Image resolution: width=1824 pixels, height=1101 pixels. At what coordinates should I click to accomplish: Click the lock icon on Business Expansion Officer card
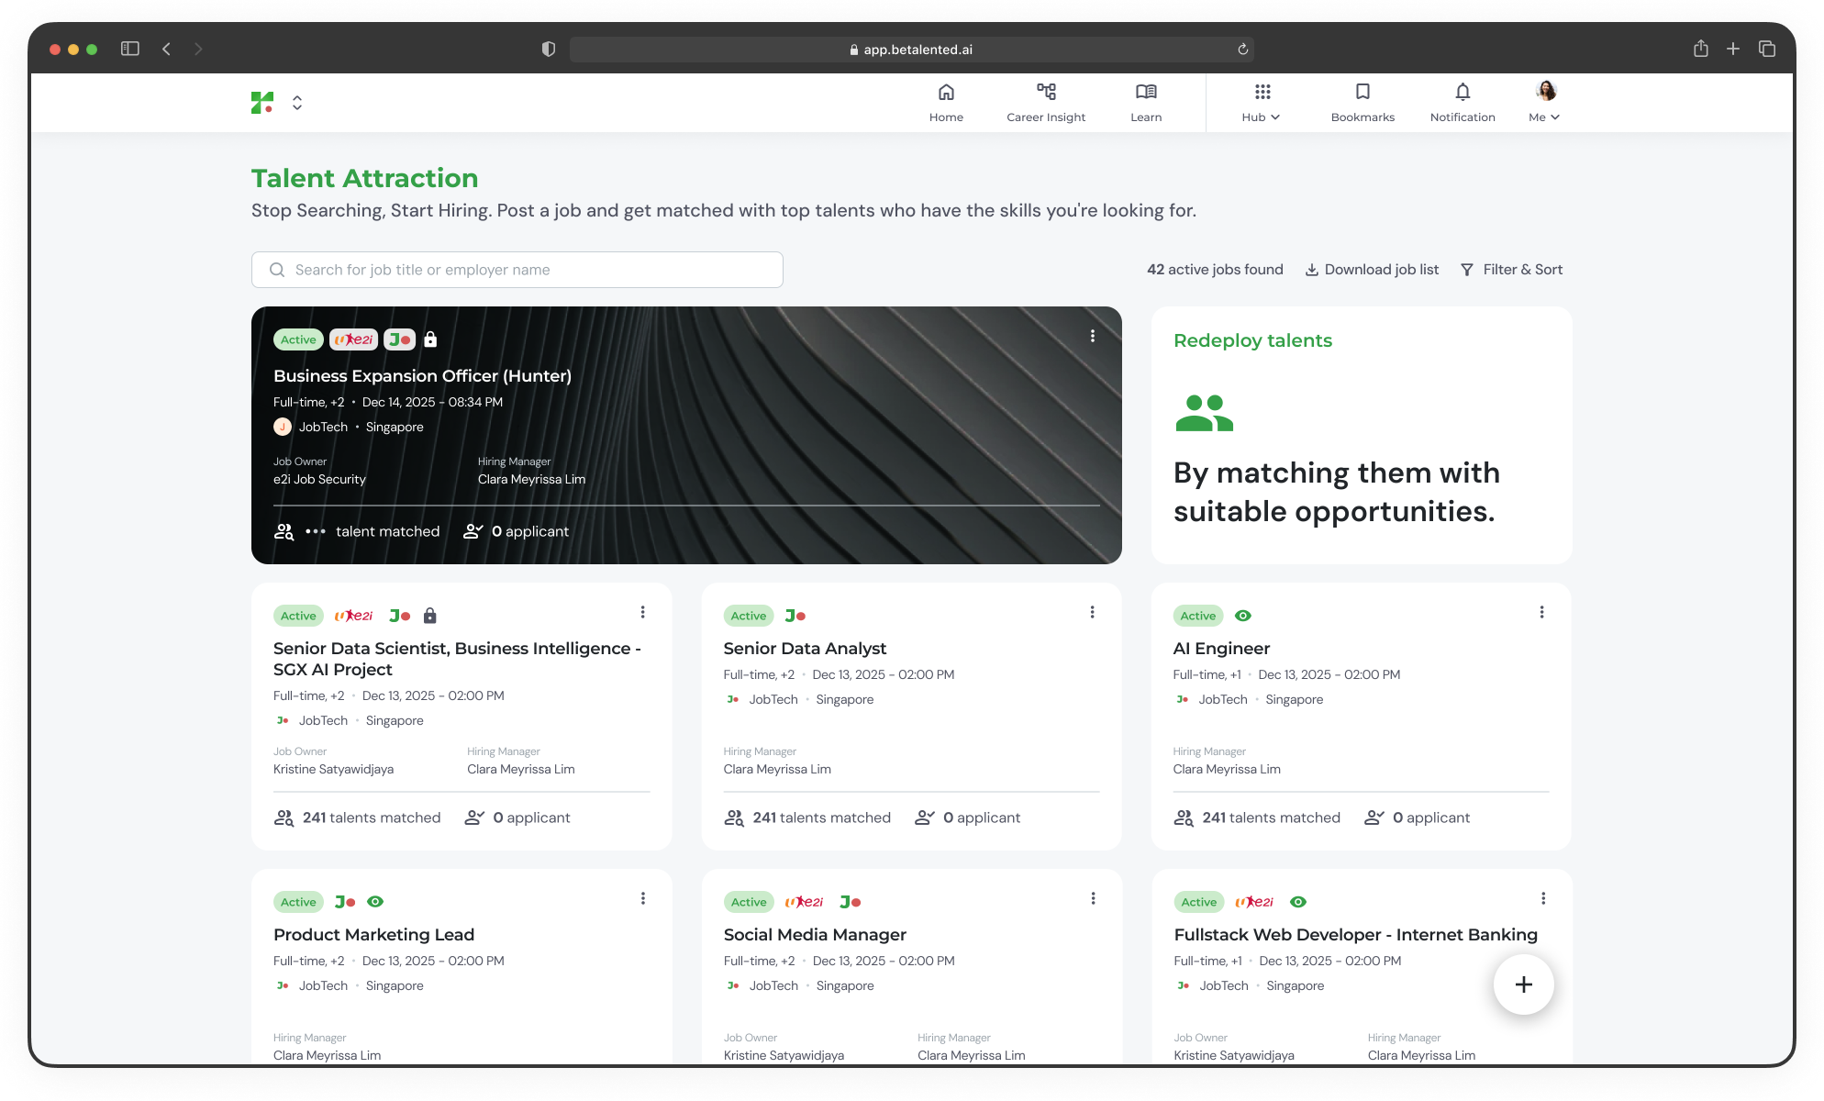(430, 339)
